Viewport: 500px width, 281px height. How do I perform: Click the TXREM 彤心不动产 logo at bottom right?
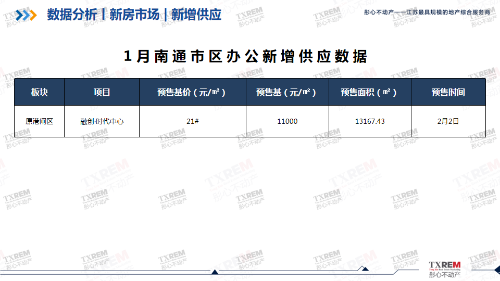444,270
